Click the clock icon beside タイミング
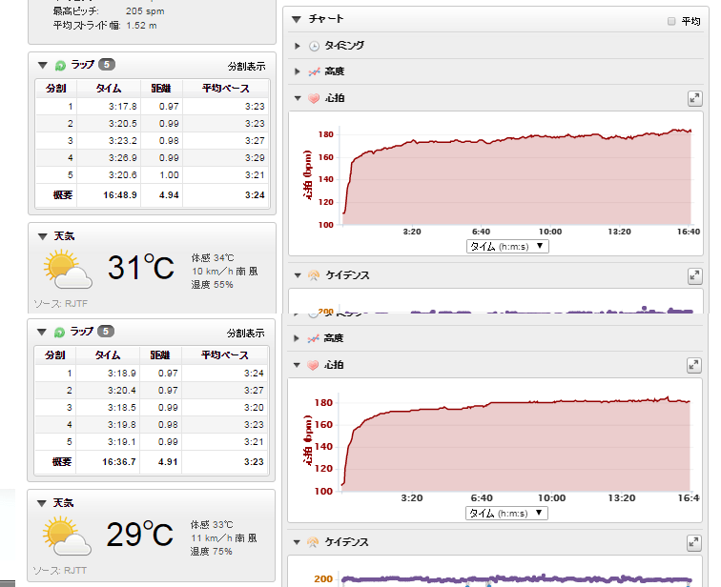721x587 pixels. tap(314, 46)
